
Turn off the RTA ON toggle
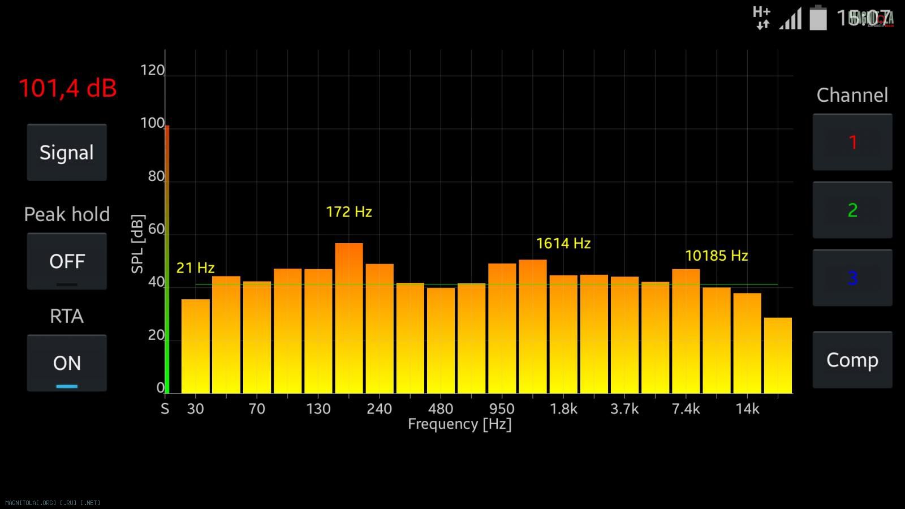[x=67, y=363]
